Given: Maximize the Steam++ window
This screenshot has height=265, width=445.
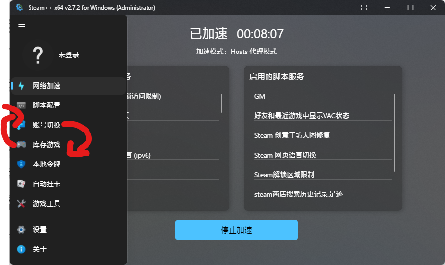Looking at the screenshot, I should click(410, 8).
